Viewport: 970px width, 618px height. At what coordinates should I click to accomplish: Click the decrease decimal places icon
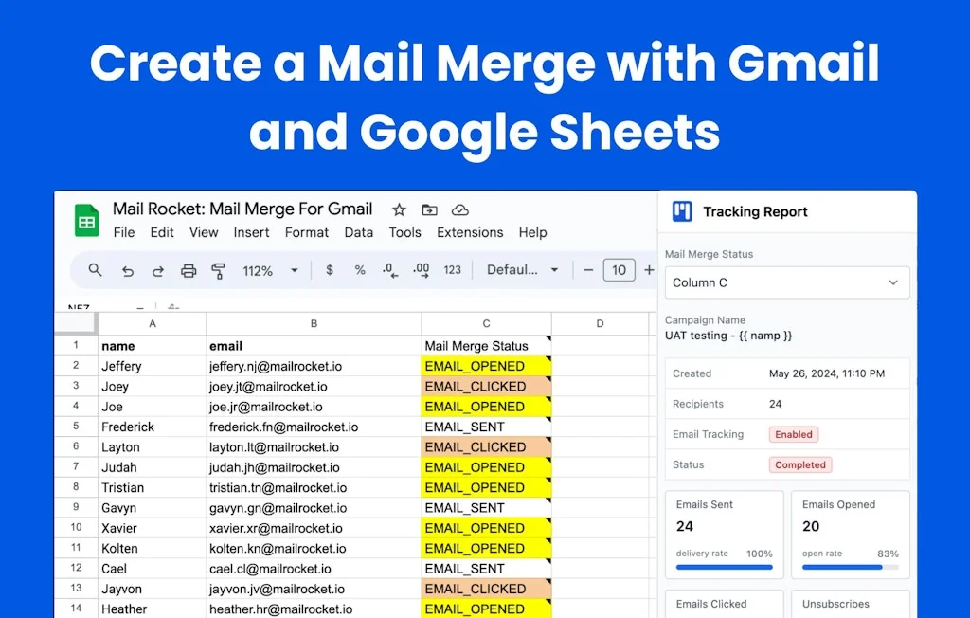click(388, 270)
